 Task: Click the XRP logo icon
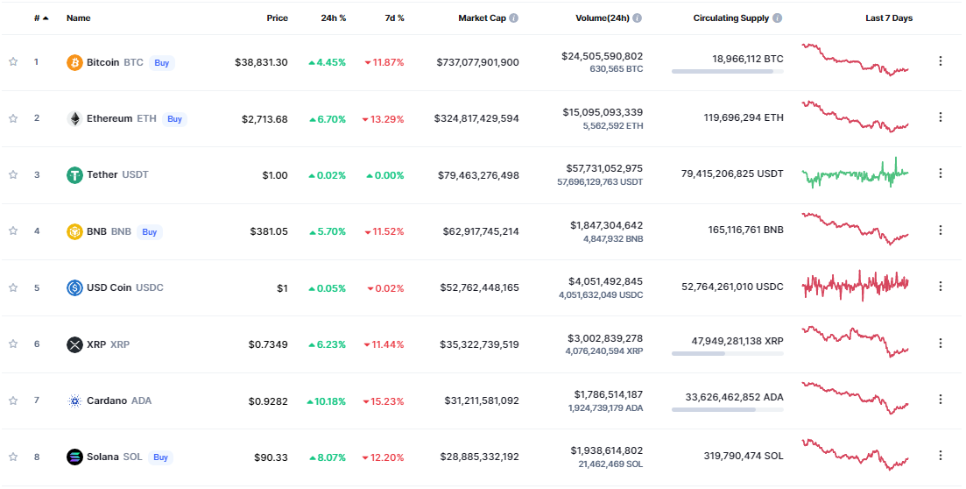click(74, 344)
